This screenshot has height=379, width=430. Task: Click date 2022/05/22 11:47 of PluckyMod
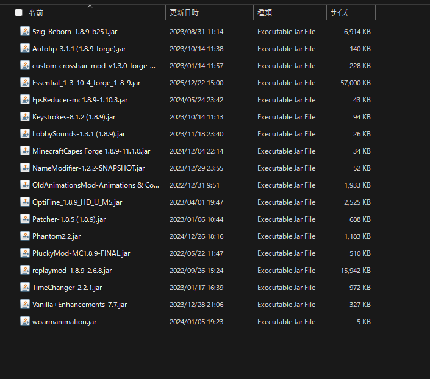pyautogui.click(x=196, y=253)
